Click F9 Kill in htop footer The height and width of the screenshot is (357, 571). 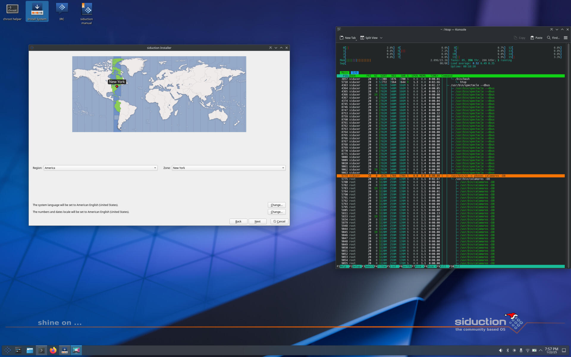pyautogui.click(x=442, y=267)
